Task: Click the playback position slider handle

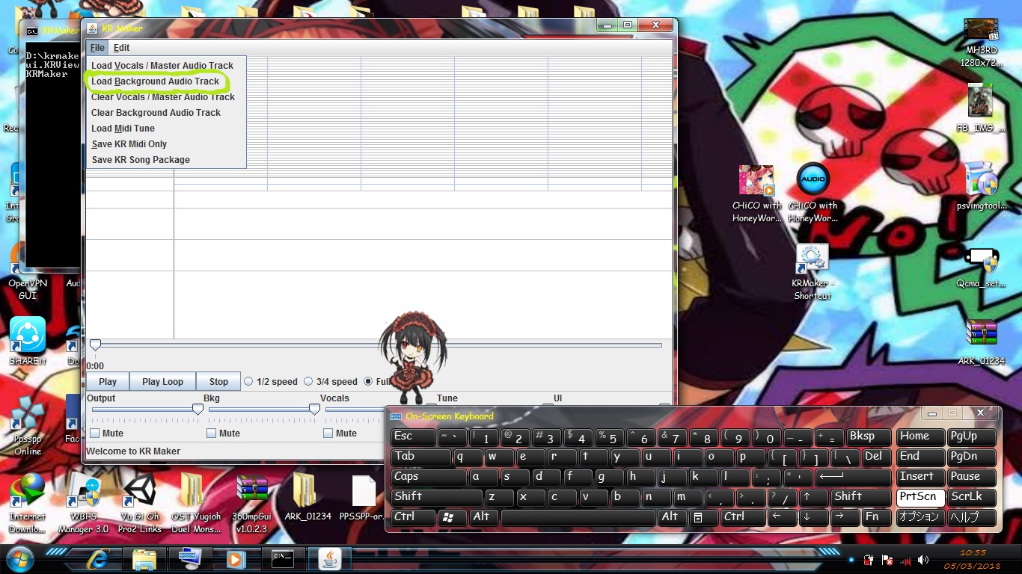Action: tap(95, 345)
